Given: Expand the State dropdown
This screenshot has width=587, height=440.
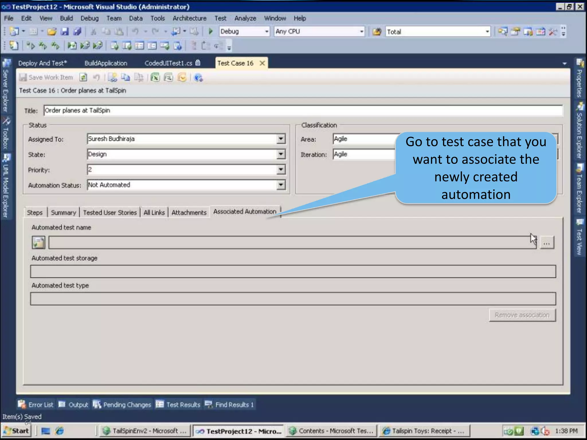Looking at the screenshot, I should 281,154.
